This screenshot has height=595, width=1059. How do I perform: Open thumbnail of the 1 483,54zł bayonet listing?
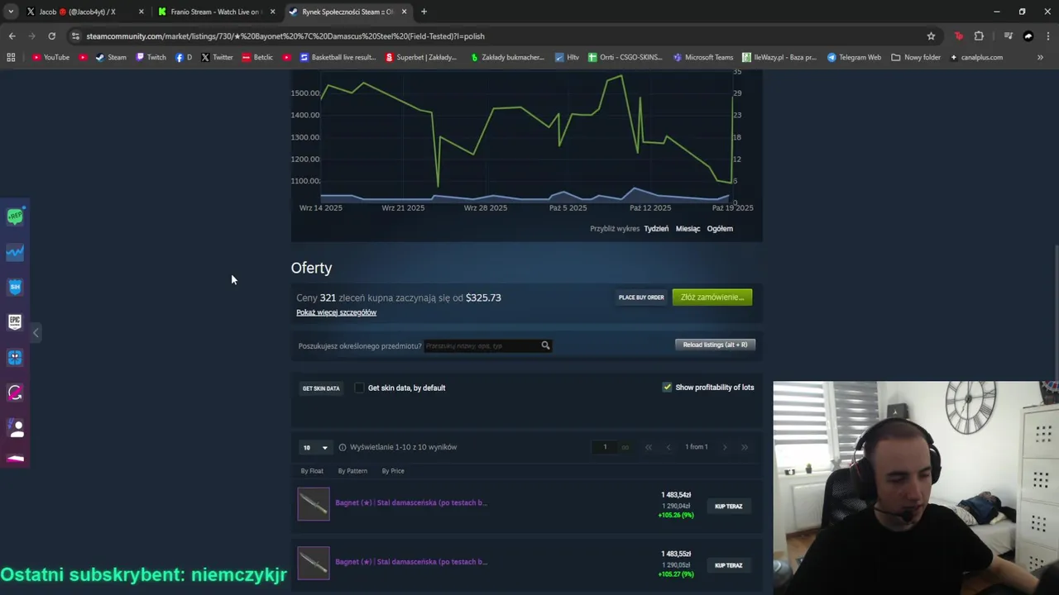tap(314, 504)
